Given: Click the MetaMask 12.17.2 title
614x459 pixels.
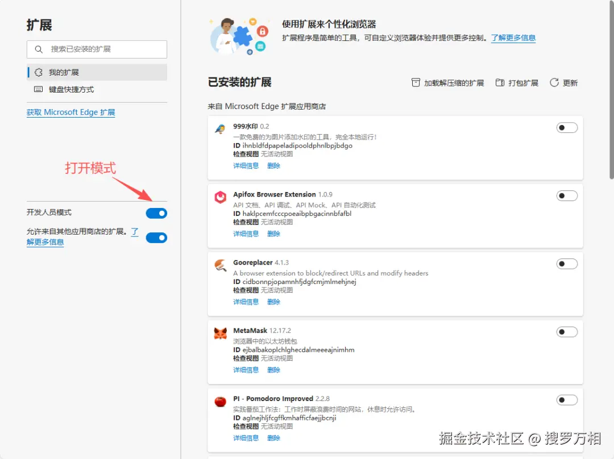Looking at the screenshot, I should click(x=262, y=331).
